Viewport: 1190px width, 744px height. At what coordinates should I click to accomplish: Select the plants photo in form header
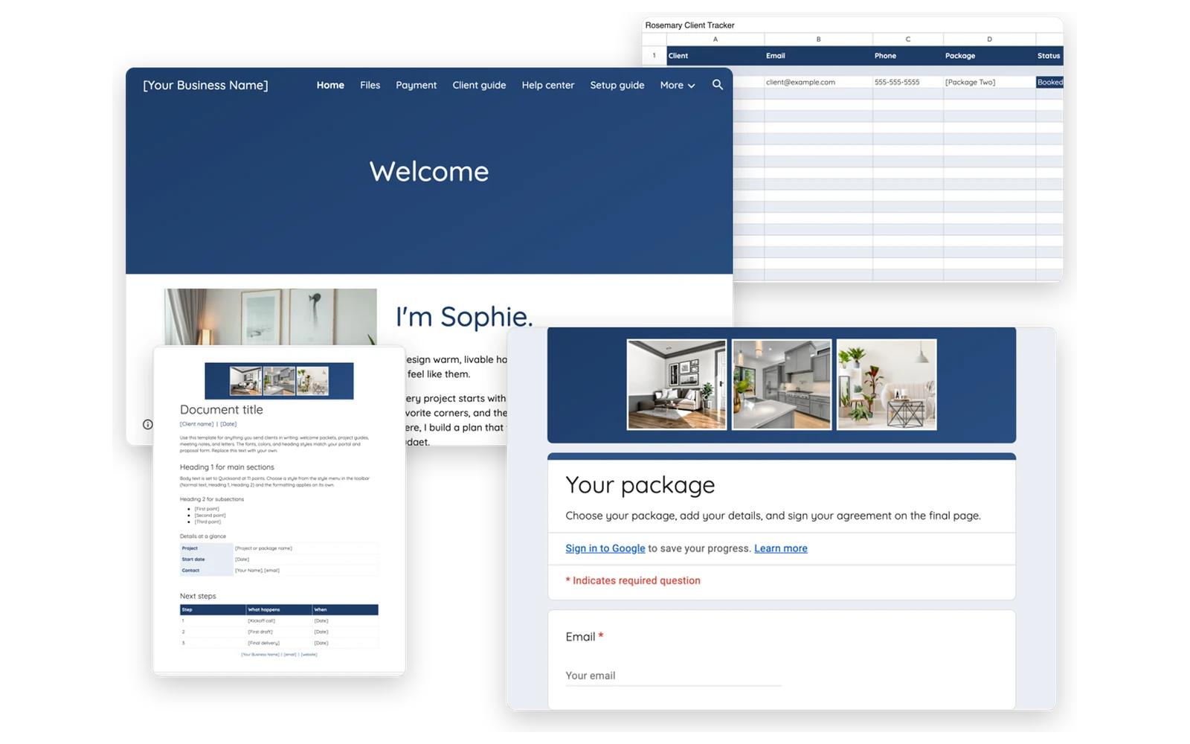(x=886, y=385)
